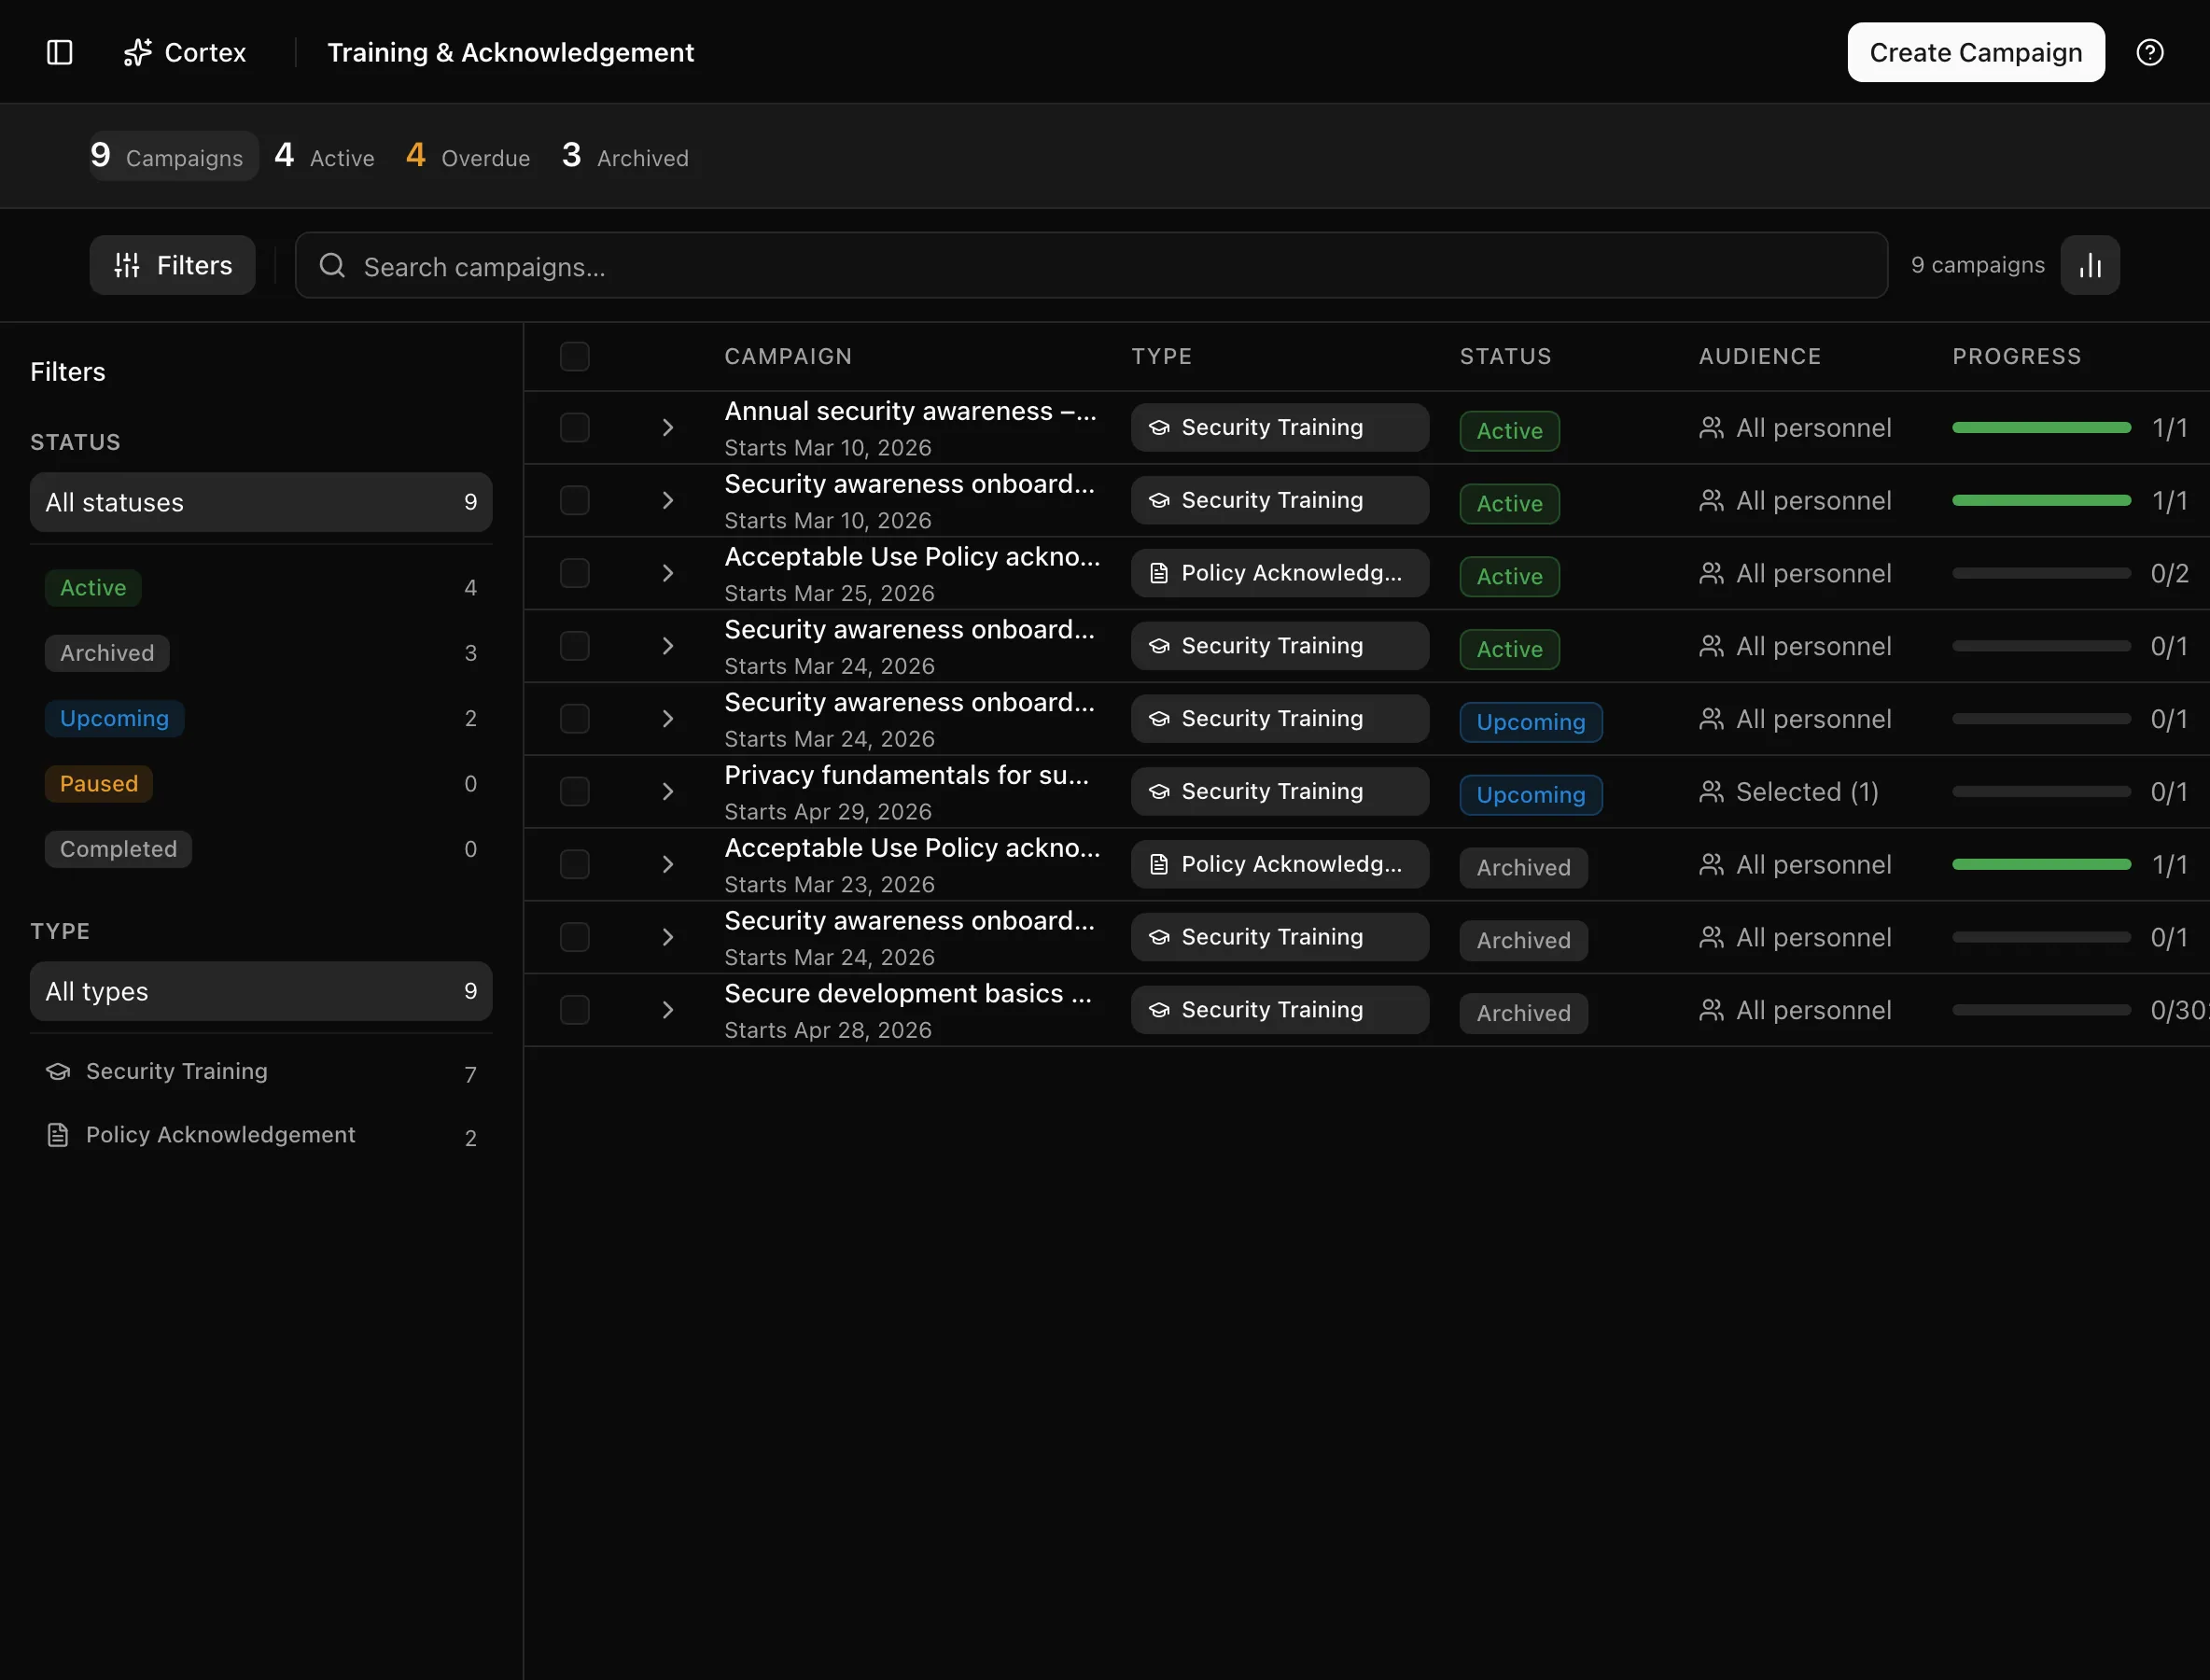Click the Cortex sparkle logo icon

point(138,52)
